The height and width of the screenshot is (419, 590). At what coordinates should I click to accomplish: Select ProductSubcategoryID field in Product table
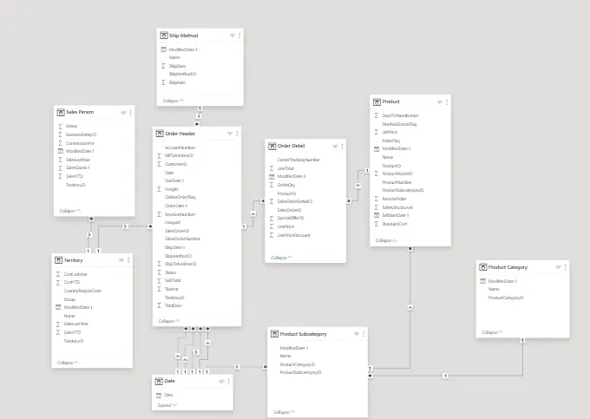(x=403, y=190)
